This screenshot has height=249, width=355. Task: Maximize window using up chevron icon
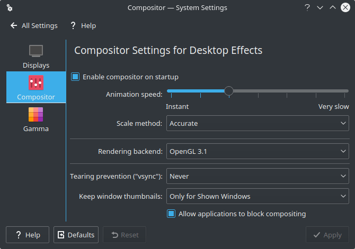[x=333, y=8]
